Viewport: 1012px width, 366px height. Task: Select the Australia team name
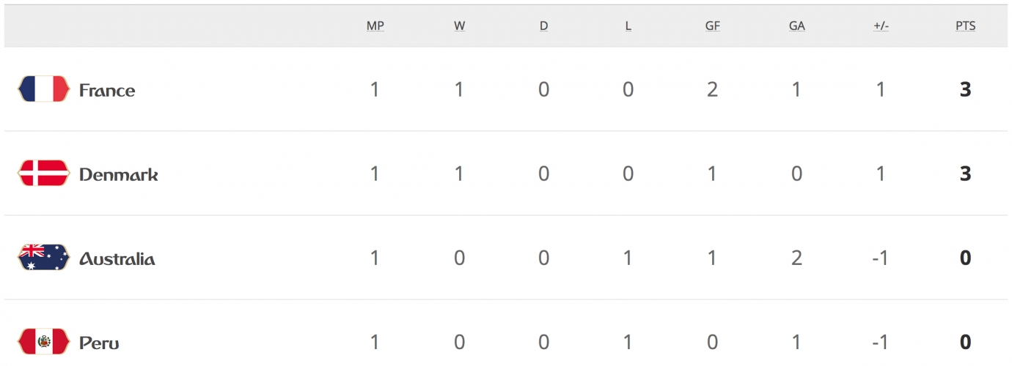(117, 258)
